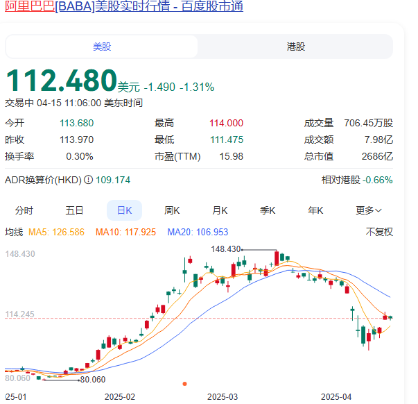Image resolution: width=418 pixels, height=404 pixels.
Task: Click the 成交量 value 706.45万股
Action: point(368,123)
